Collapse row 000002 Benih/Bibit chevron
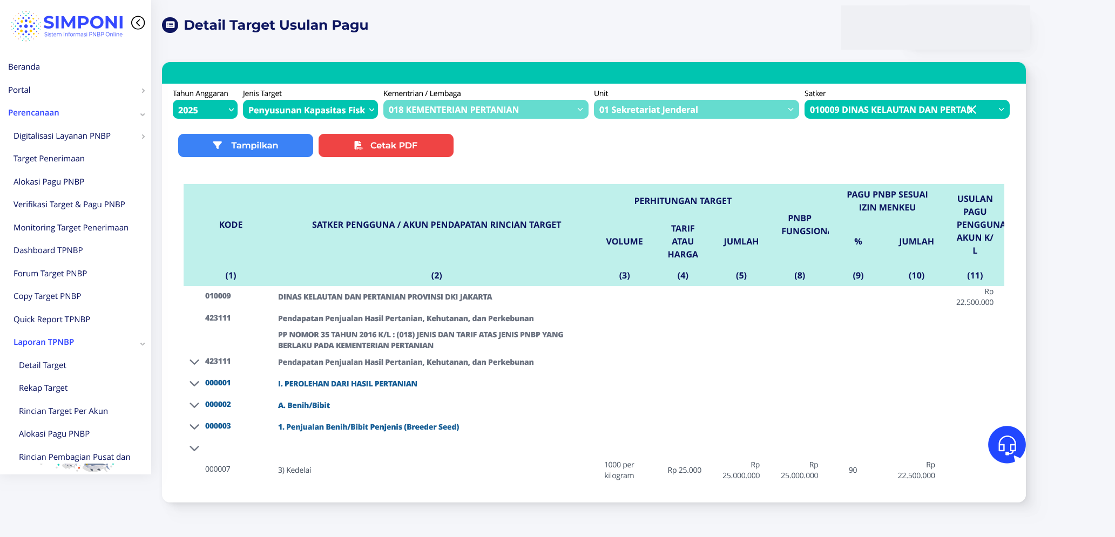The width and height of the screenshot is (1115, 537). [x=194, y=405]
